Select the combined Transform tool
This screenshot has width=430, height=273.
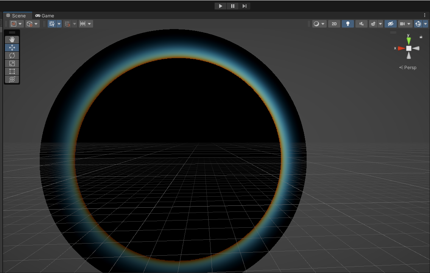click(12, 79)
